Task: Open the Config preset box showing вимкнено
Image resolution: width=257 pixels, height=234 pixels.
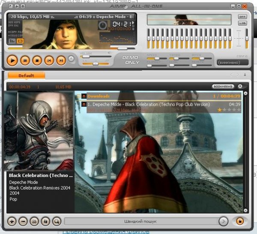Action: click(233, 63)
